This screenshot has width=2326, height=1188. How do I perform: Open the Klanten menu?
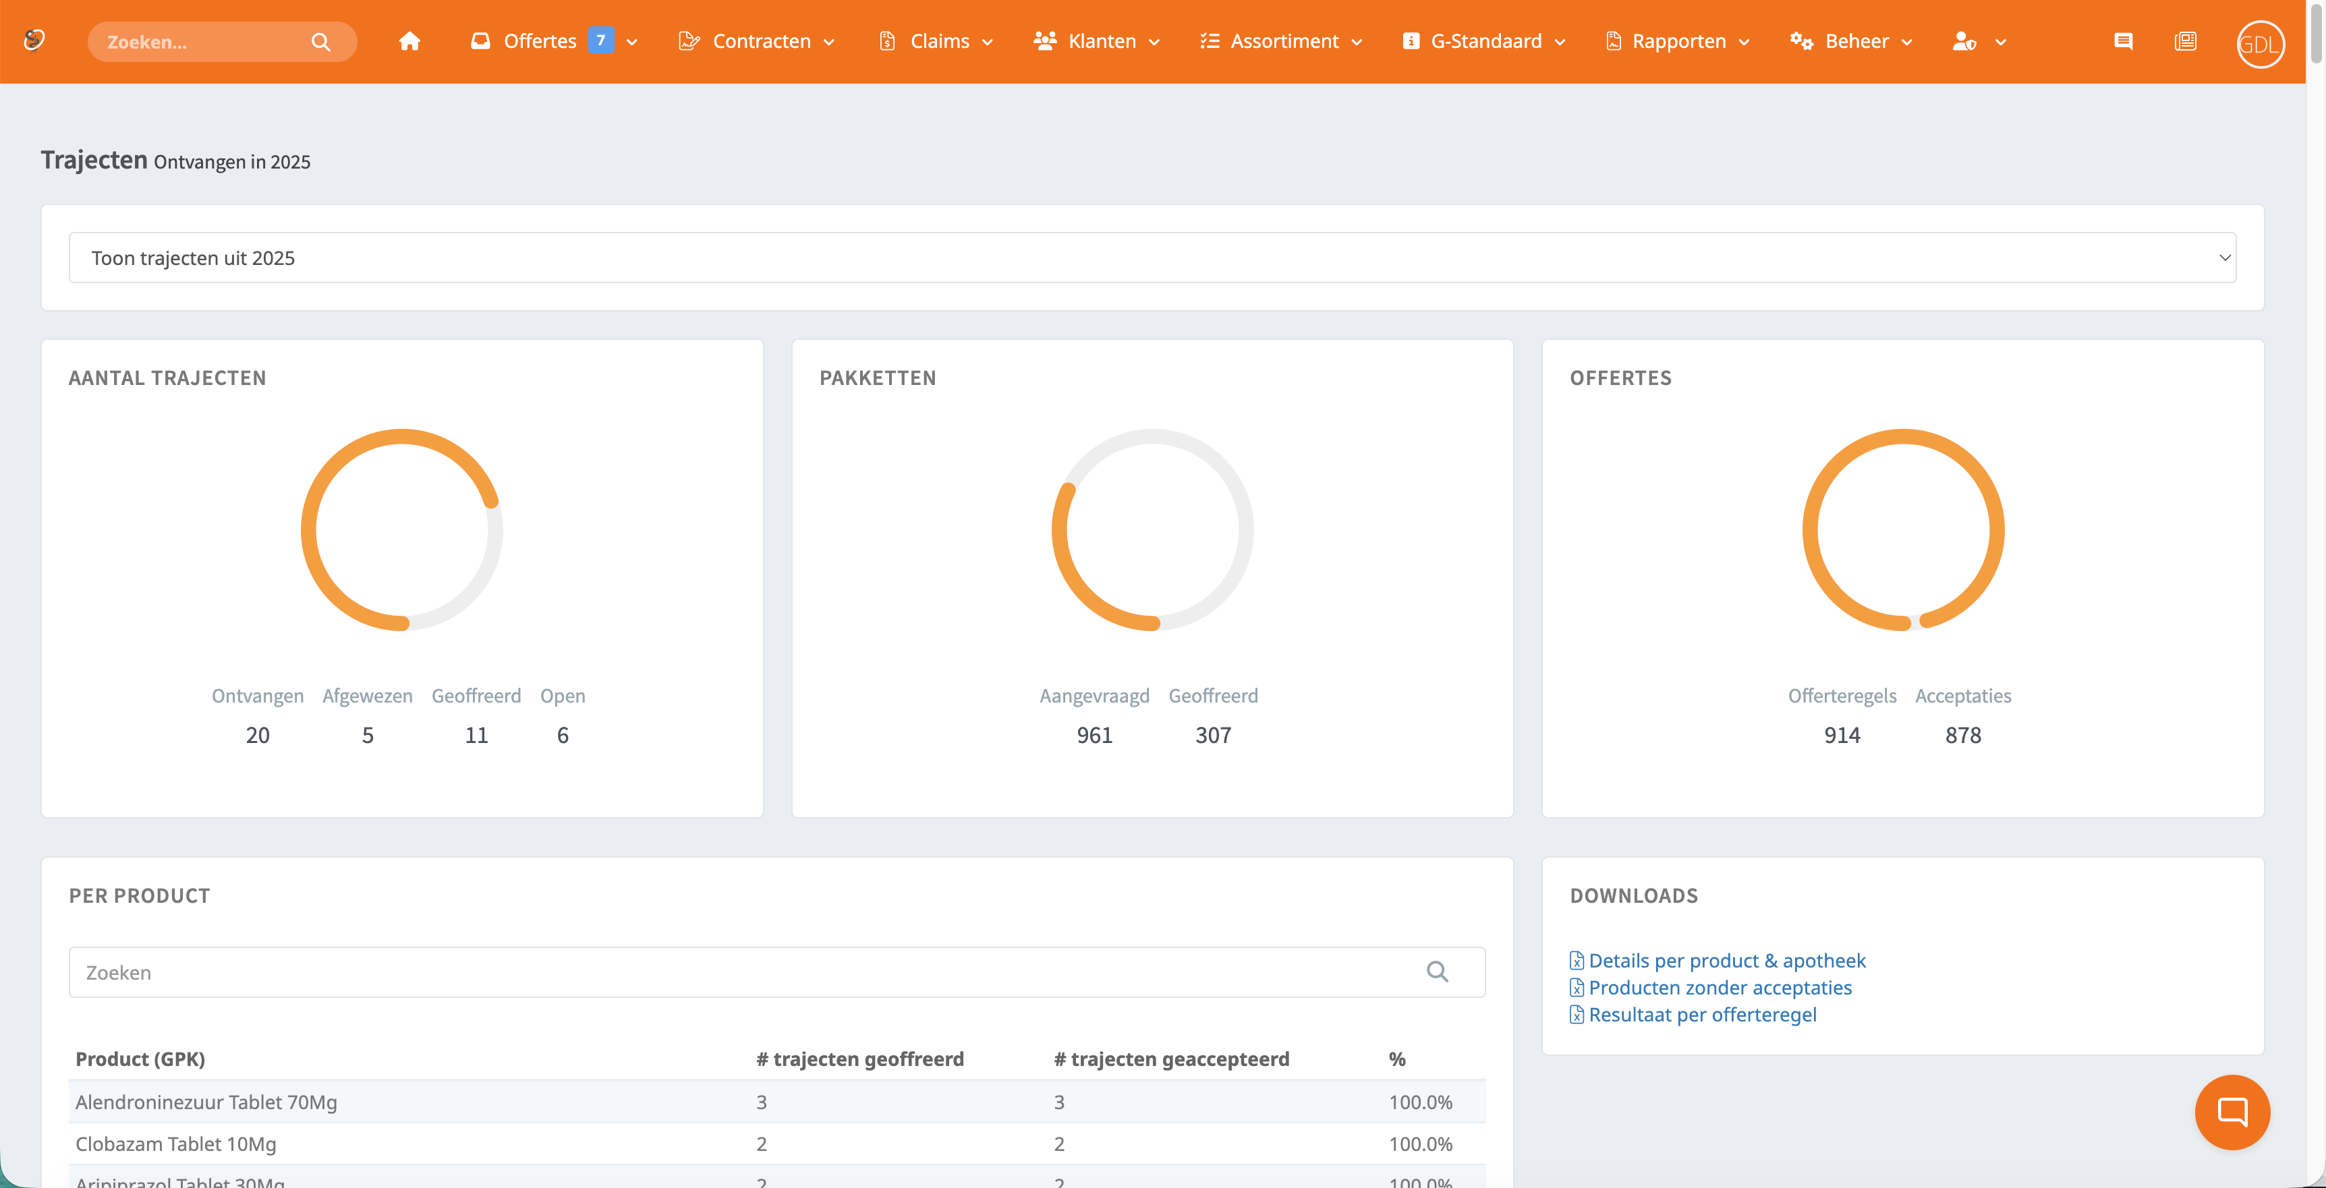[x=1096, y=42]
